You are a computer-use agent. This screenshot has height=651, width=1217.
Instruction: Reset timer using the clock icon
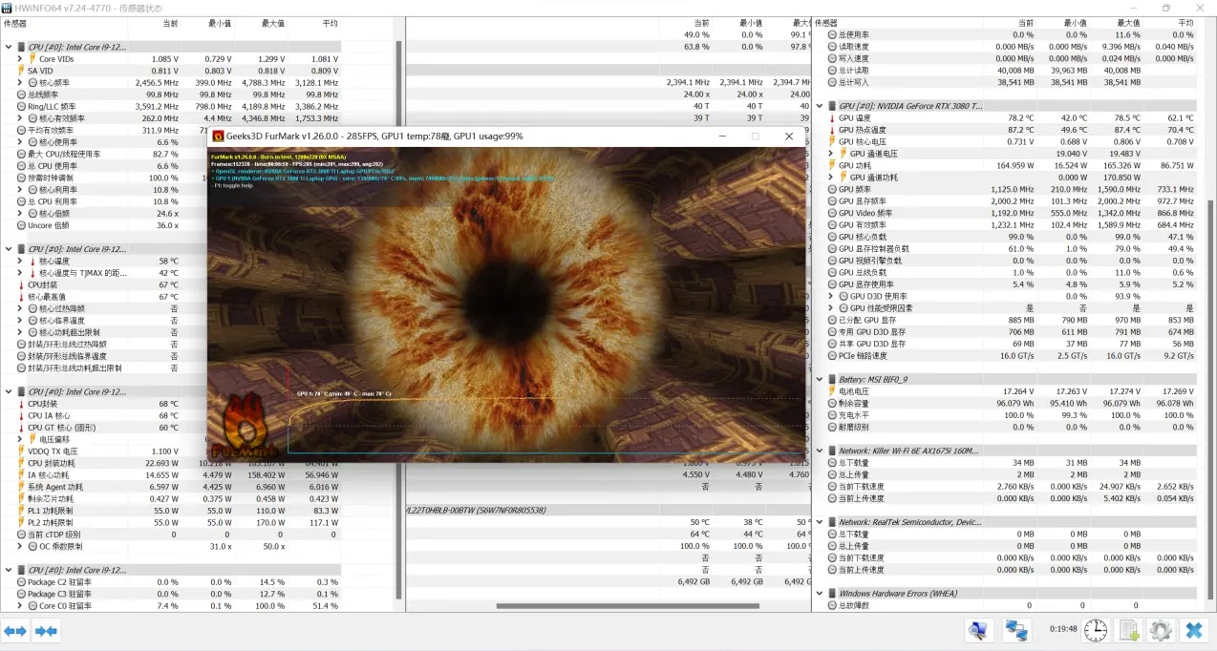coord(1096,631)
